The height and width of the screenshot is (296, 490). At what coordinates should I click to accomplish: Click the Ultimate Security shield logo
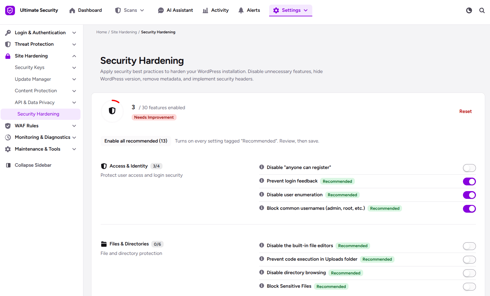[x=10, y=10]
